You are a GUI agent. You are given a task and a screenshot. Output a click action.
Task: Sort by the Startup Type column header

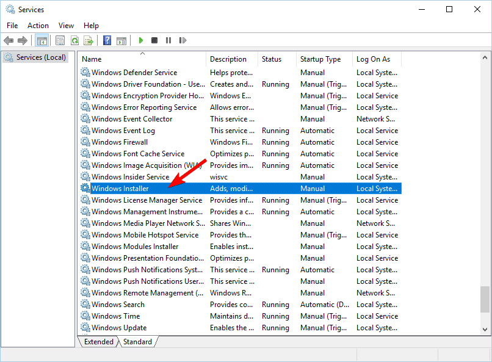point(325,59)
